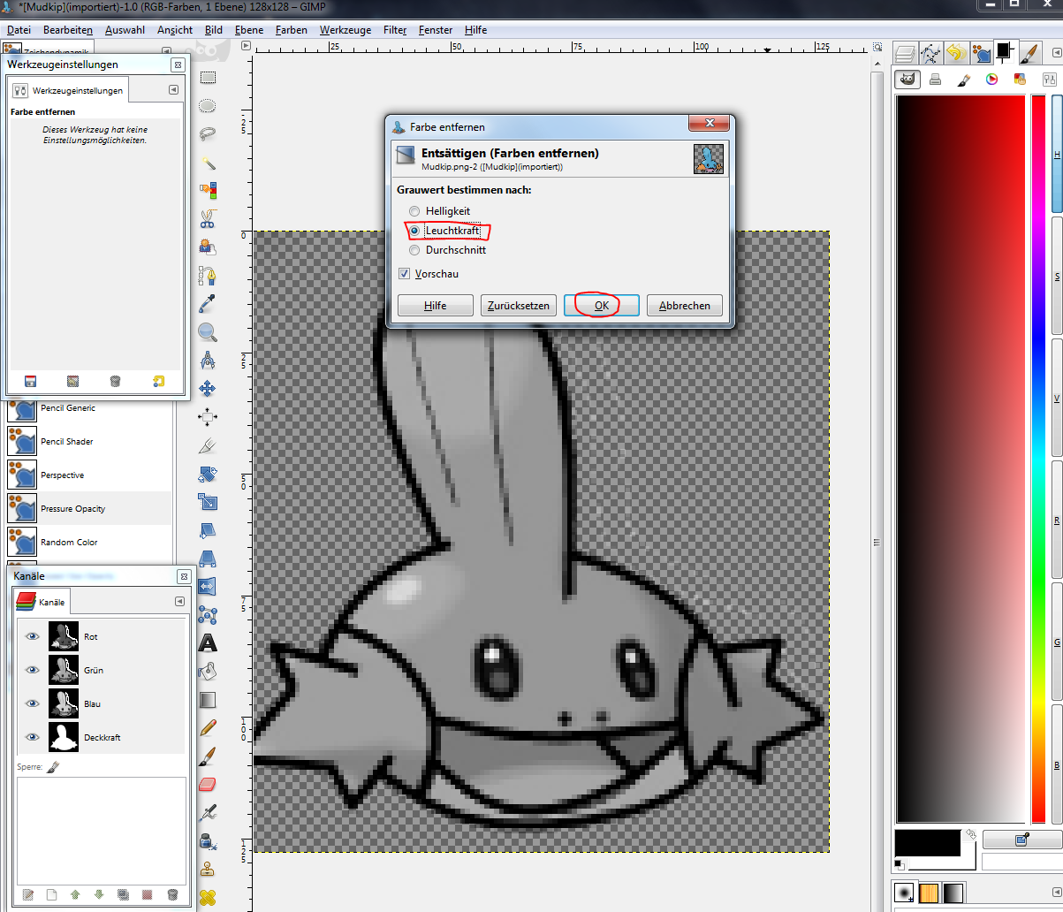Viewport: 1063px width, 912px height.
Task: Toggle the Sperre lock pixels brush icon
Action: tap(52, 767)
